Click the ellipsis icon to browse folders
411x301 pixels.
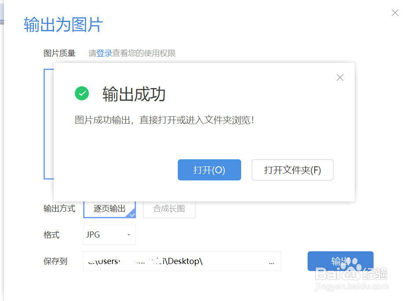pyautogui.click(x=272, y=261)
